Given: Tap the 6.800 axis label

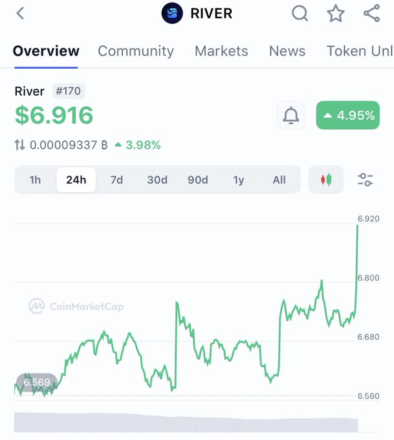Looking at the screenshot, I should tap(368, 278).
